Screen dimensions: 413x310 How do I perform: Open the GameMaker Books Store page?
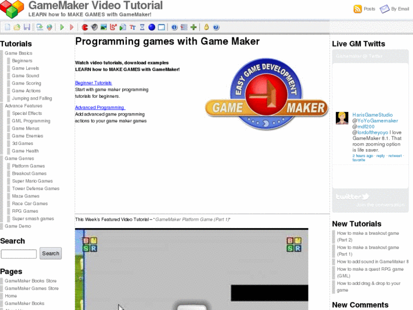point(31,281)
